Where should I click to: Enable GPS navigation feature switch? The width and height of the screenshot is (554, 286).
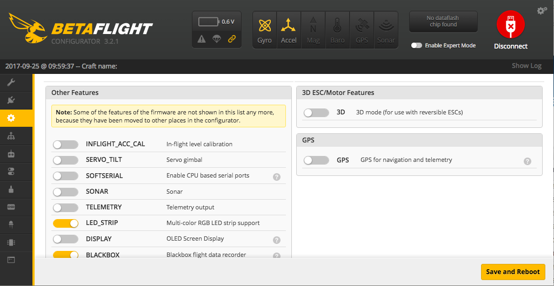[316, 160]
